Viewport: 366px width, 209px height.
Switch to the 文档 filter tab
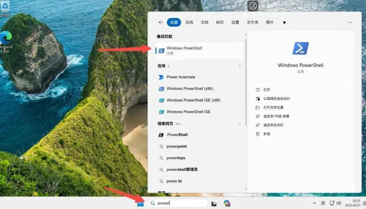[x=204, y=22]
